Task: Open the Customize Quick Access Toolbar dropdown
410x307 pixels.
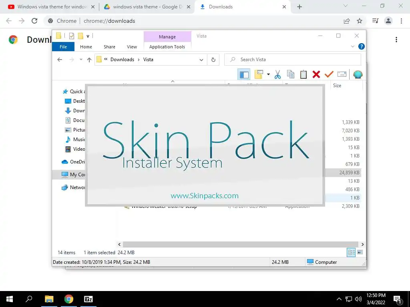Action: pos(88,36)
